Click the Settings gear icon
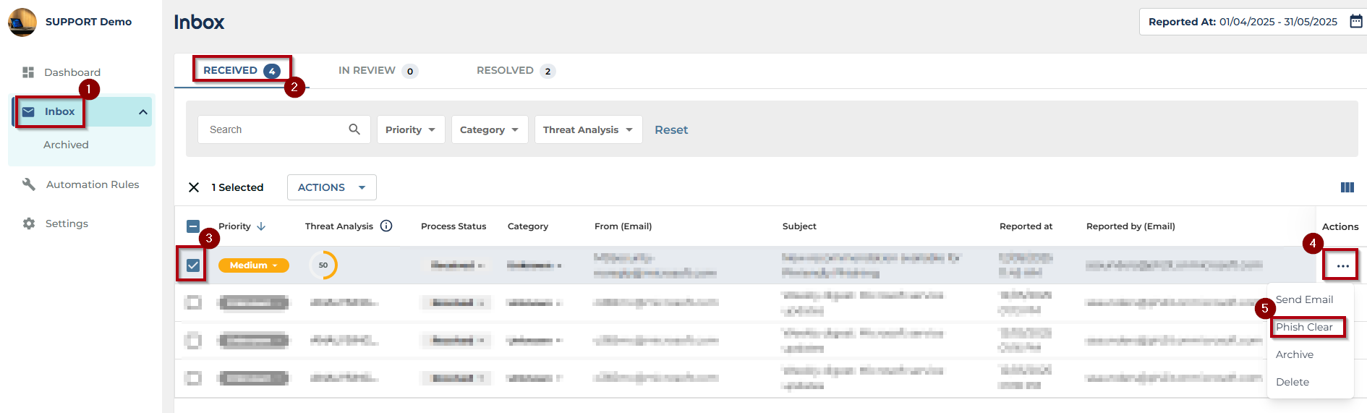1367x413 pixels. 29,223
